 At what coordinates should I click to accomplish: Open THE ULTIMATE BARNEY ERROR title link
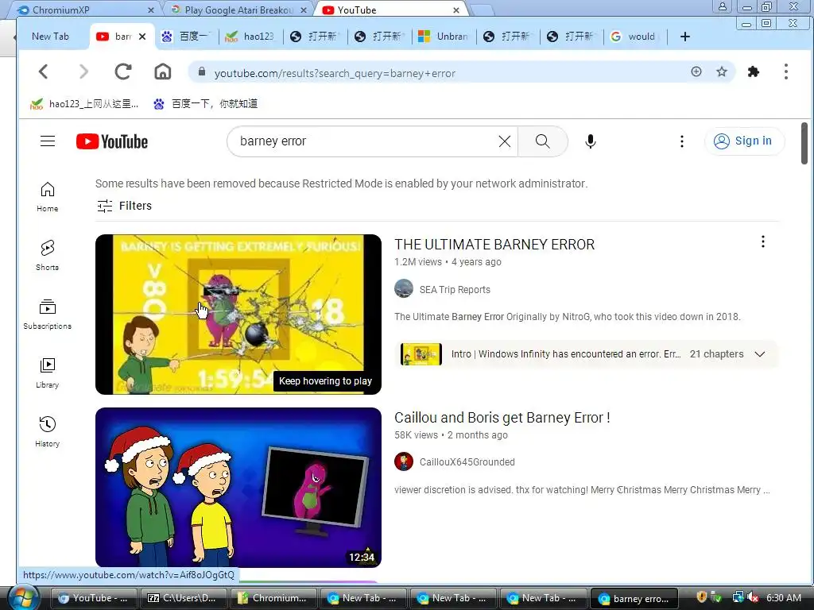(x=494, y=245)
